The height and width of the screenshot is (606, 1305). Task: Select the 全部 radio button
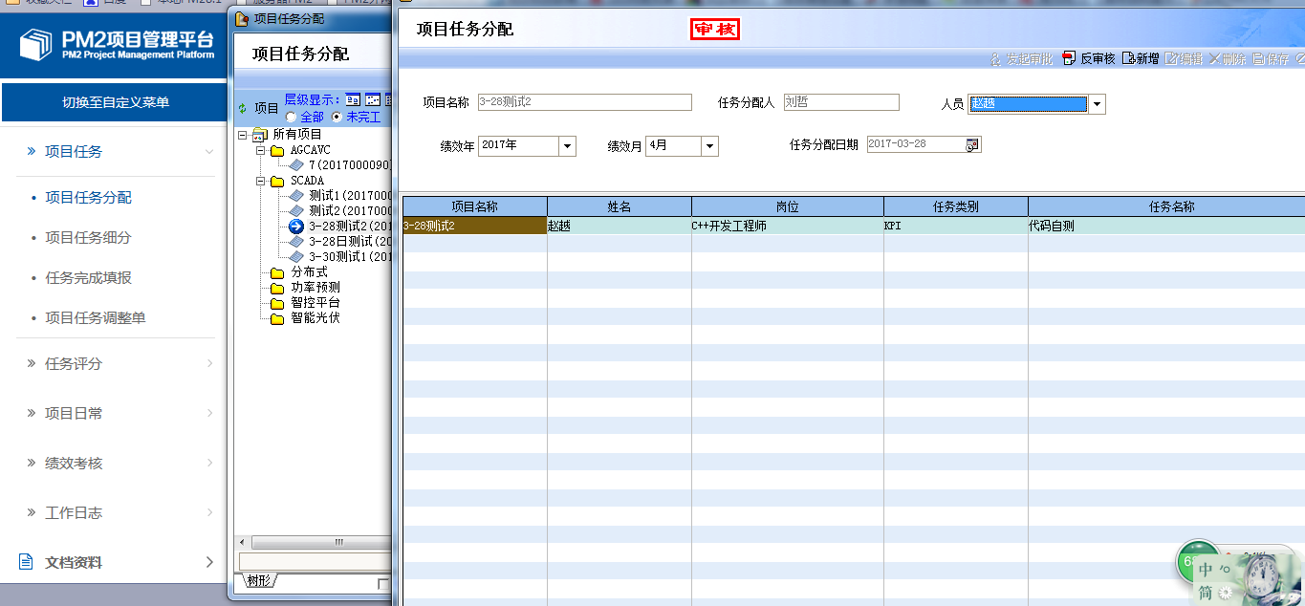coord(291,117)
